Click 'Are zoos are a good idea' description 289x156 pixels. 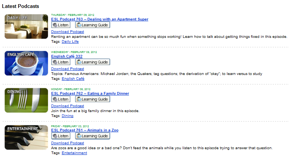click(x=162, y=148)
